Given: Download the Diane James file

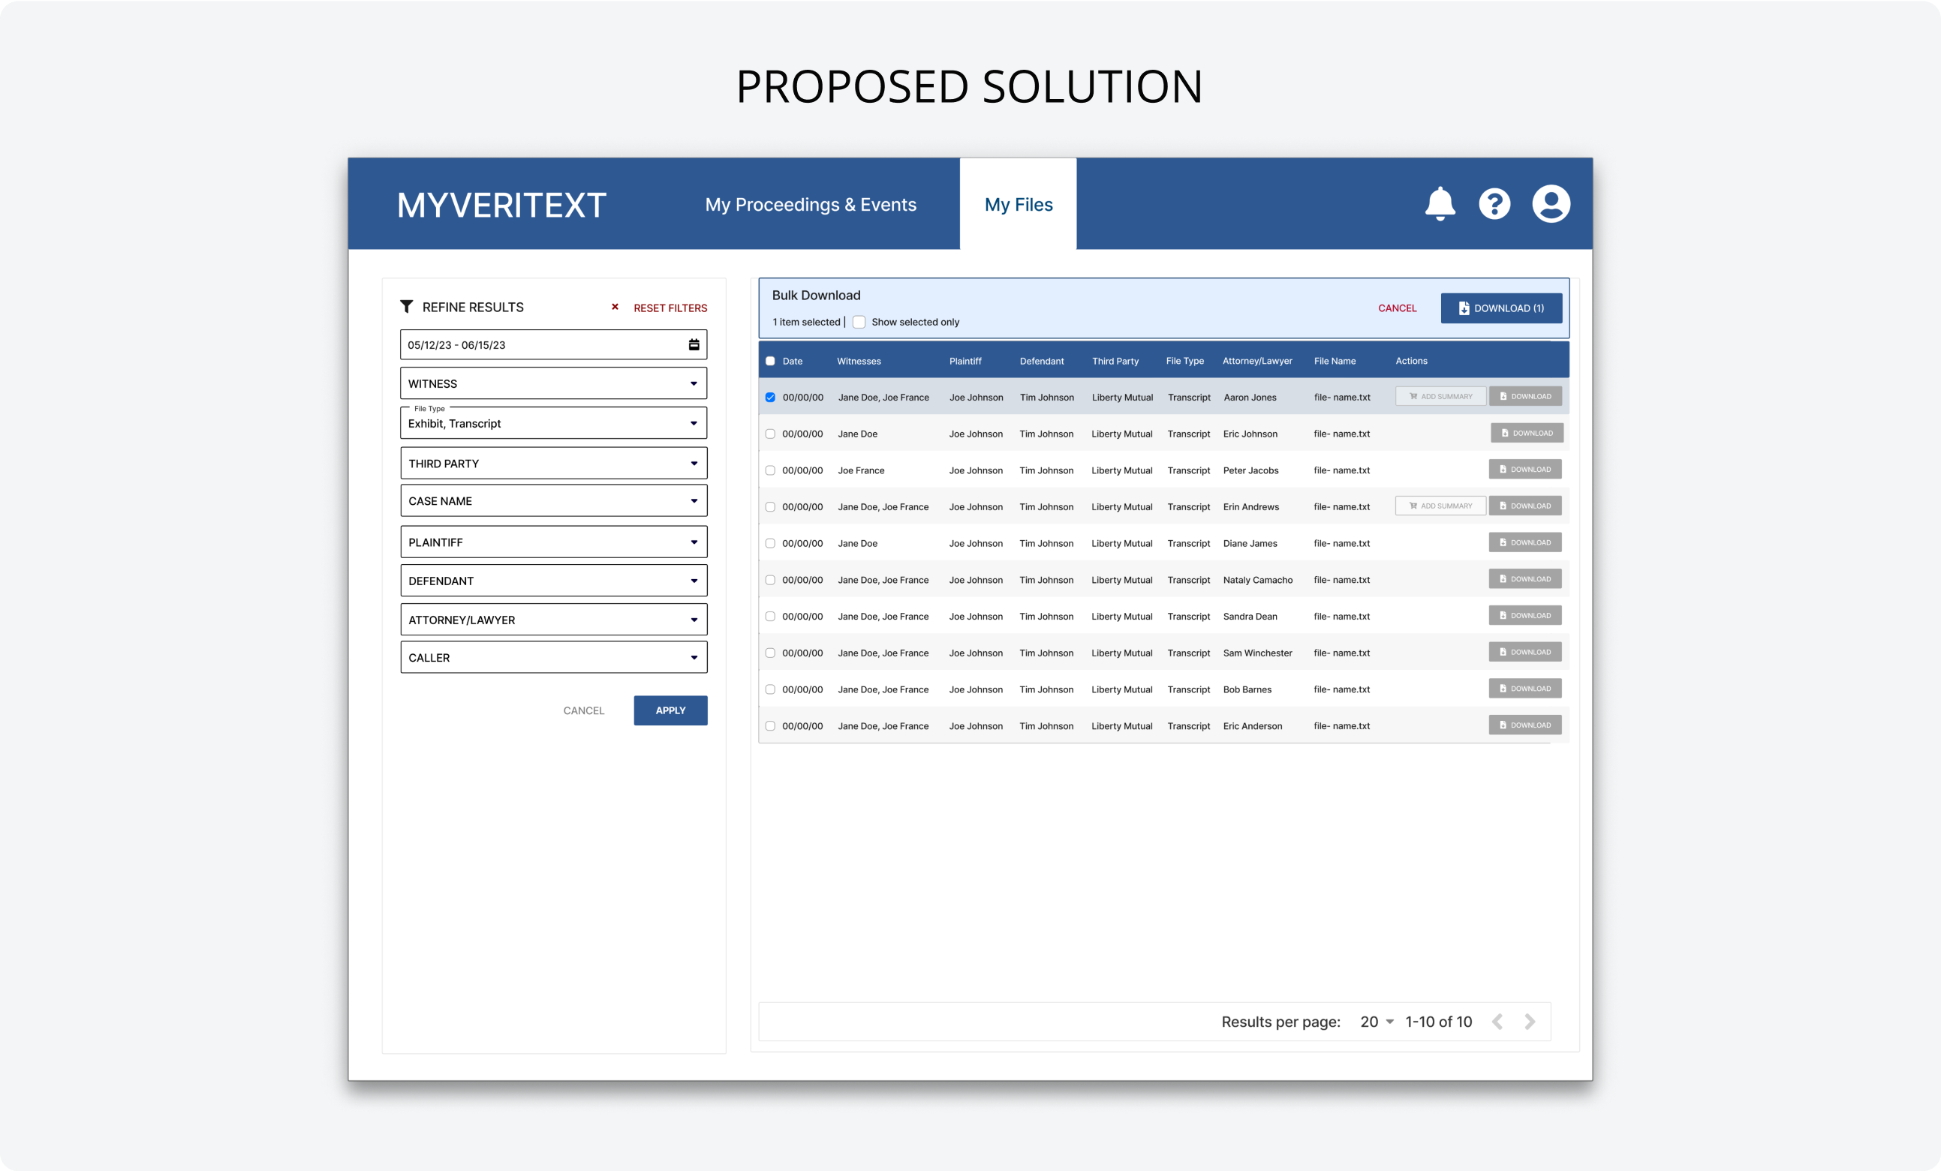Looking at the screenshot, I should (1525, 542).
